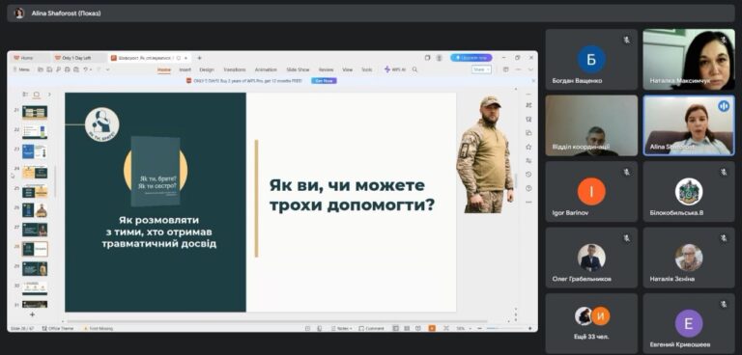Image resolution: width=742 pixels, height=355 pixels.
Task: Click the help question icon in right sidebar
Action: [x=528, y=188]
